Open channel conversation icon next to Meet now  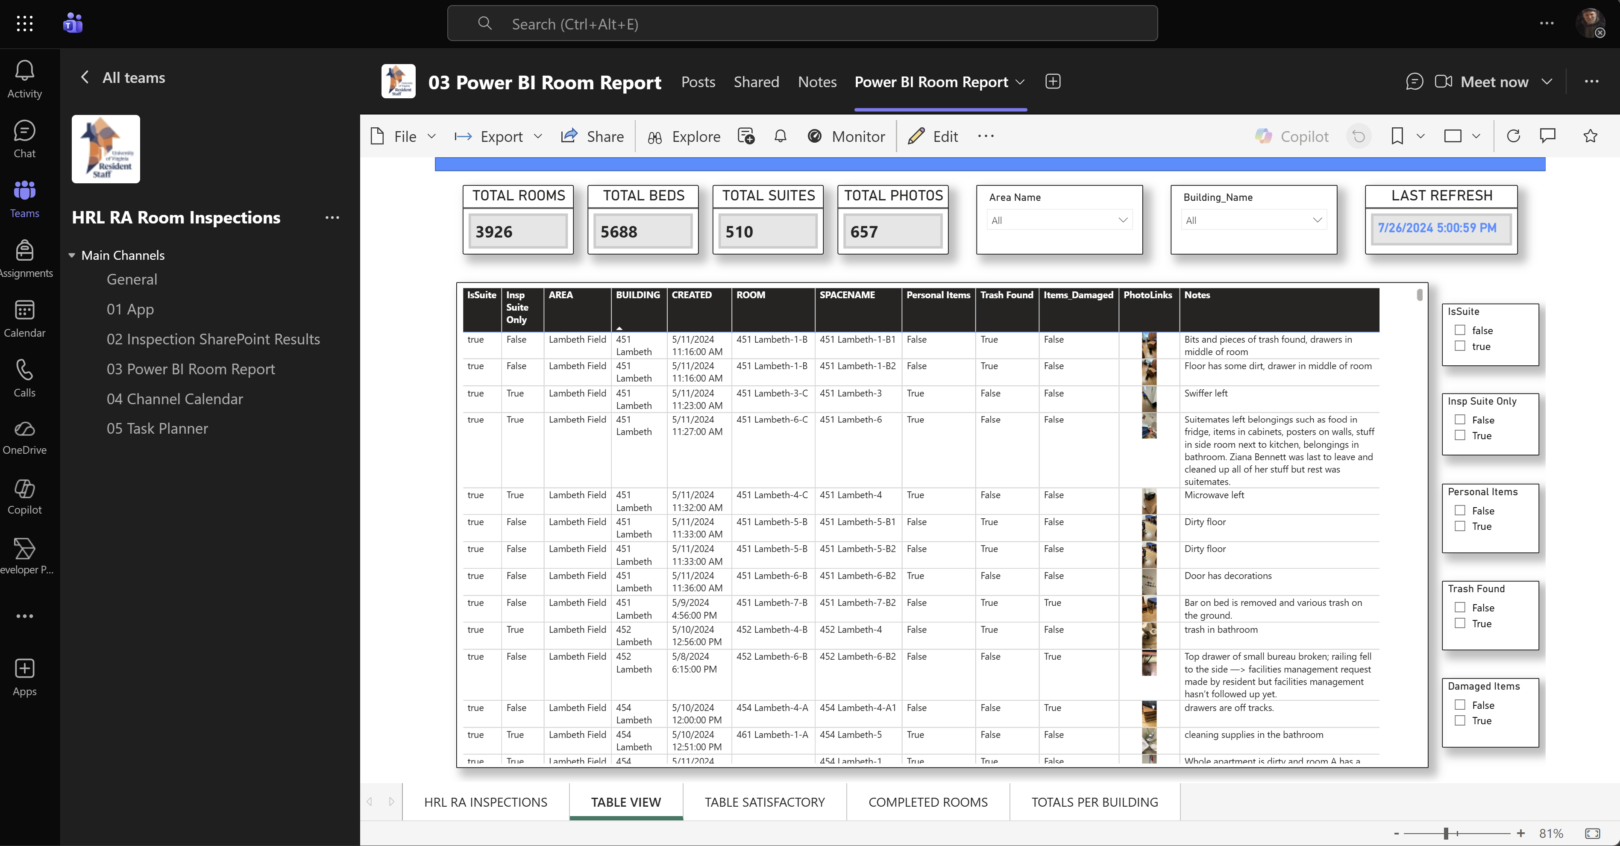pos(1415,82)
